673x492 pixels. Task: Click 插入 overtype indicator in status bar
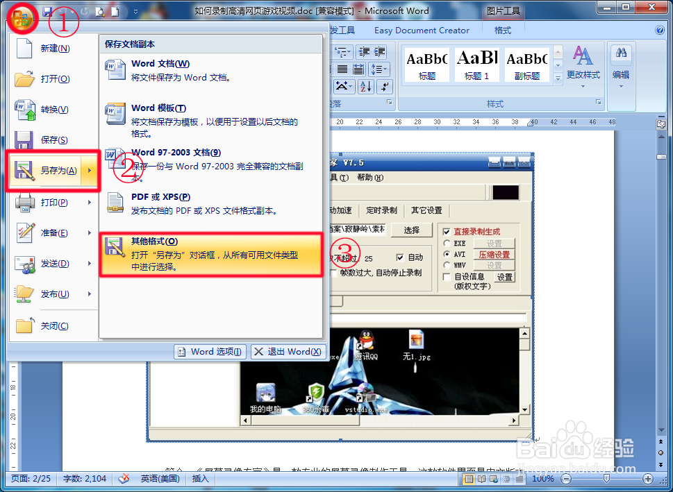click(x=200, y=478)
